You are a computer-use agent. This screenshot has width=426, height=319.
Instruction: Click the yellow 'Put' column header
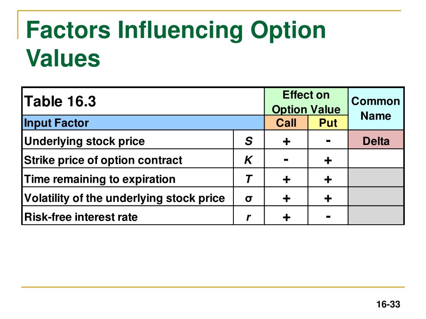point(328,123)
